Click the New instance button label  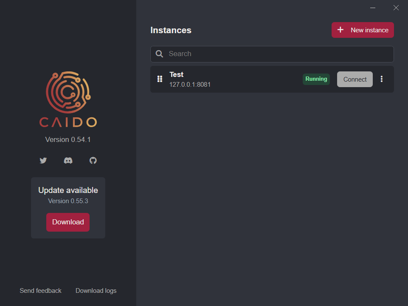[x=369, y=30]
